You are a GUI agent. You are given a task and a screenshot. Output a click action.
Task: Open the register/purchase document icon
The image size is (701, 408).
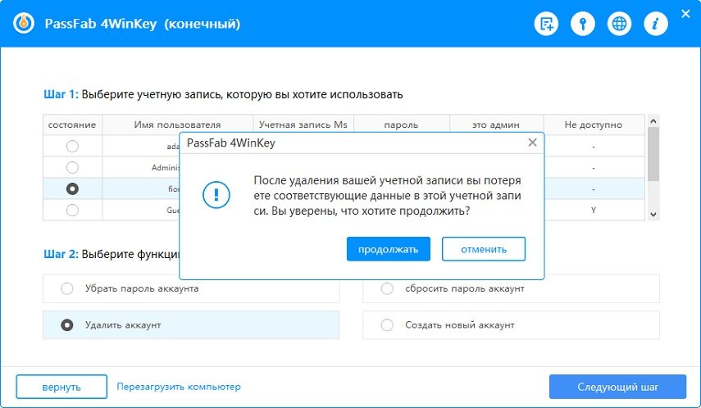pos(546,23)
